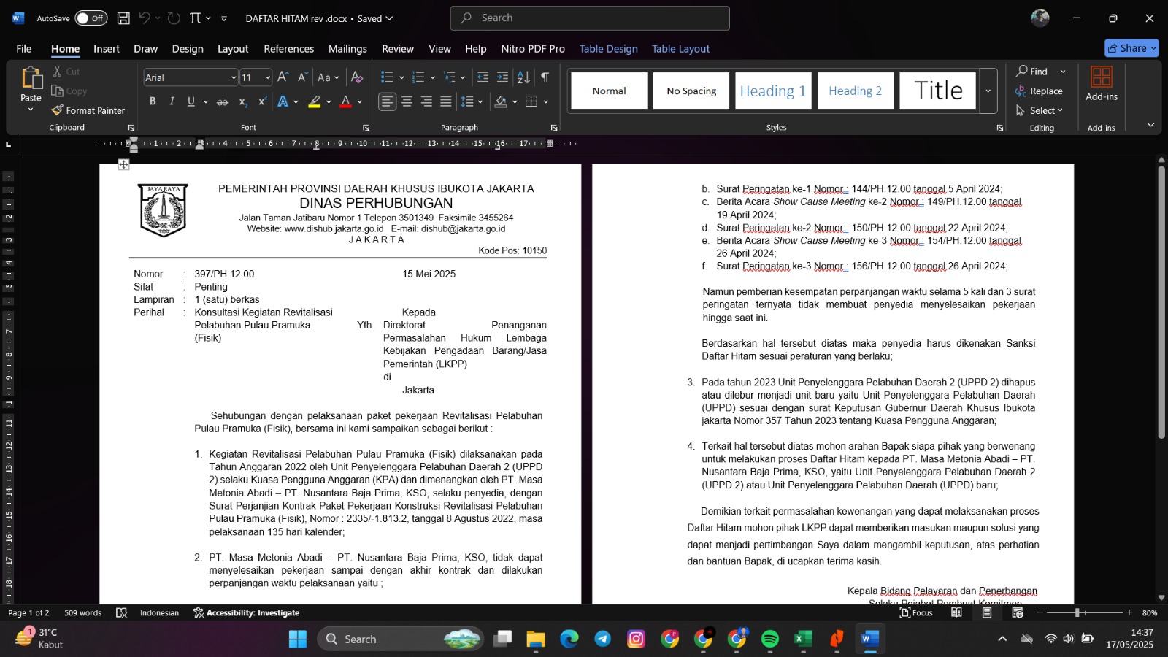1168x657 pixels.
Task: Toggle the AutoSave switch
Action: (x=91, y=18)
